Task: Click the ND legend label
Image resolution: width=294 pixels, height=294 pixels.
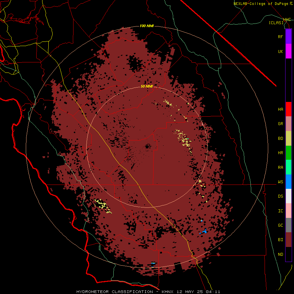Action: click(x=280, y=254)
